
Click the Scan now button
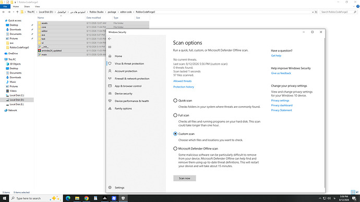coord(185,178)
